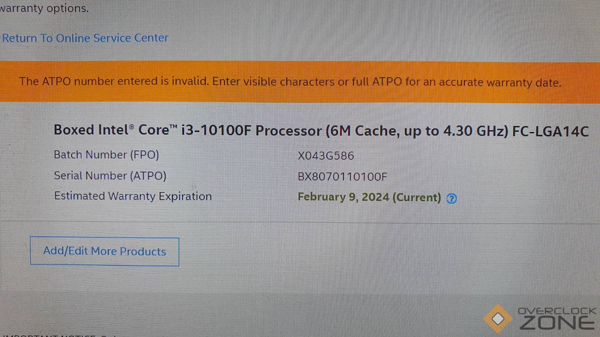600x337 pixels.
Task: Click the Overclock Zone watermark text
Action: coord(557,319)
